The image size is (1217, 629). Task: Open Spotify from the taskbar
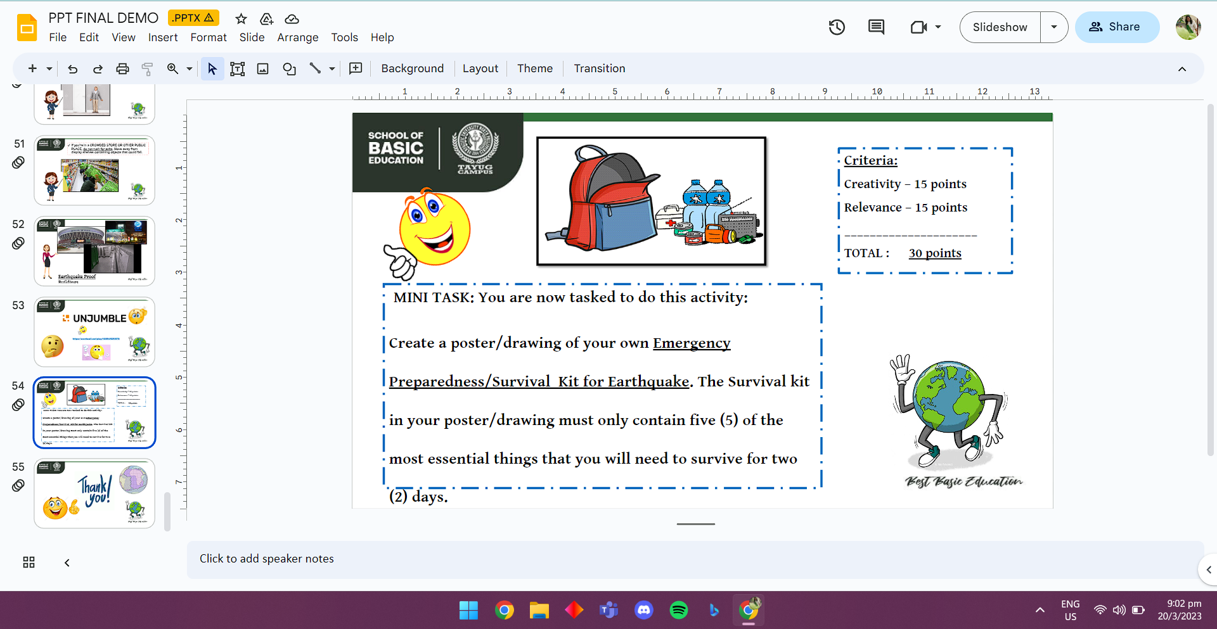pos(679,610)
